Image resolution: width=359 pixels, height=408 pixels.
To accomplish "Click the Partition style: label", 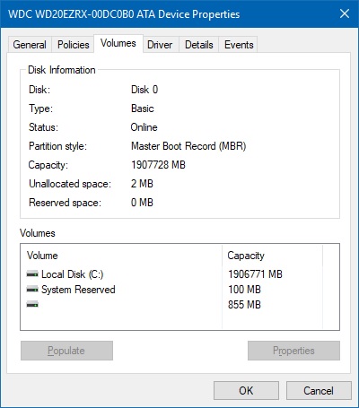I will pyautogui.click(x=57, y=146).
